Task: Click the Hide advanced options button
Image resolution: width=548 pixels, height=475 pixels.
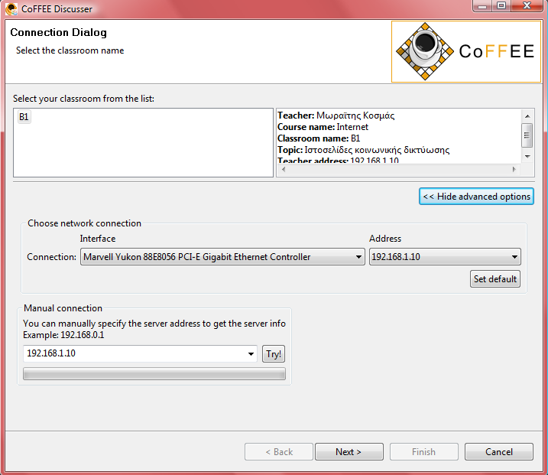Action: 476,197
